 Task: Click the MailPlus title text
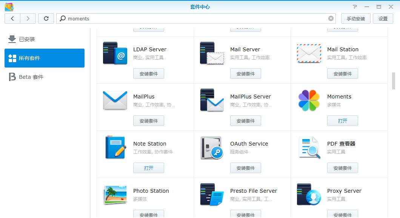(x=144, y=97)
